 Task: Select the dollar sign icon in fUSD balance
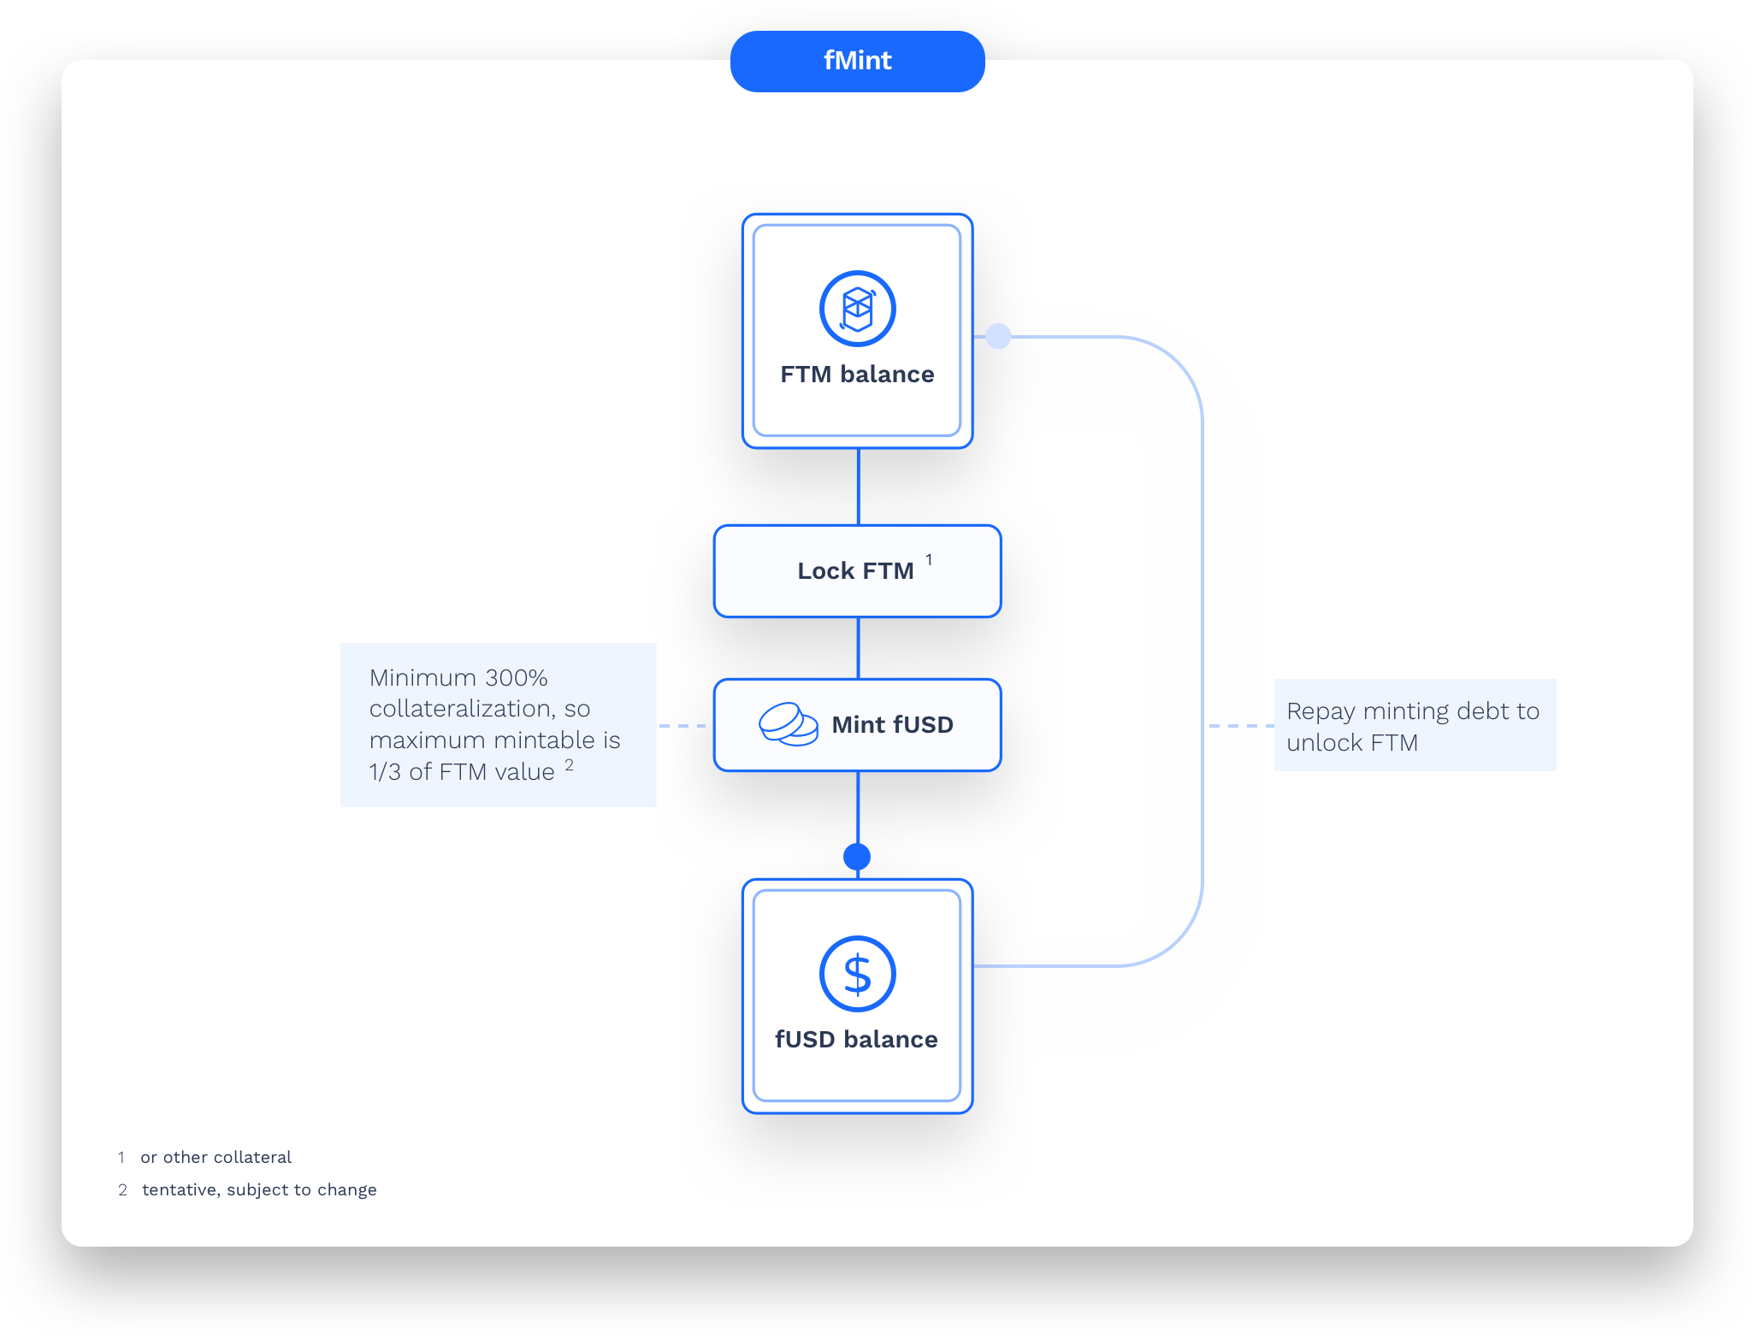tap(857, 973)
